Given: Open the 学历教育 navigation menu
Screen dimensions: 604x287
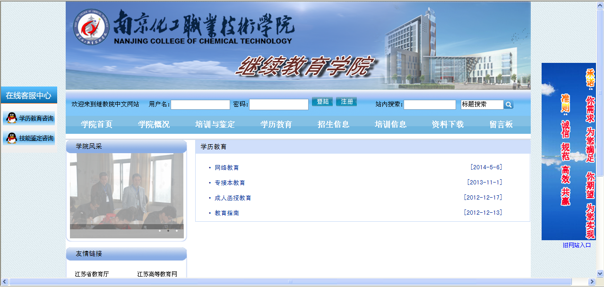Looking at the screenshot, I should 276,125.
